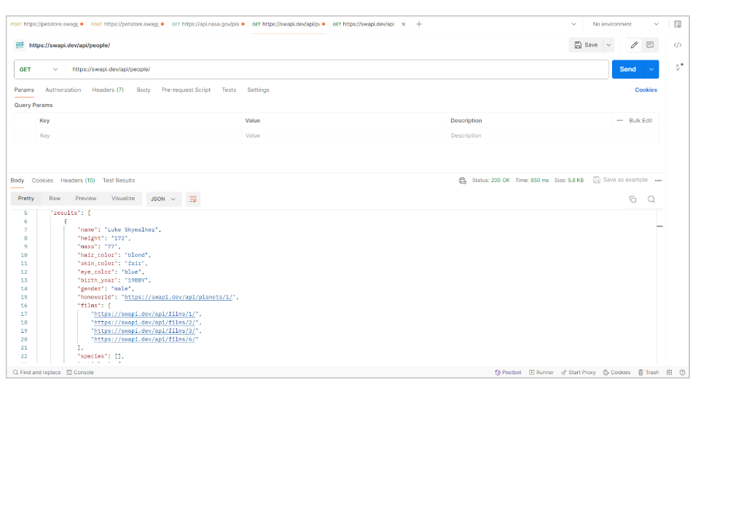Viewport: 733px width, 506px height.
Task: Toggle line wrap in the response viewer
Action: click(193, 199)
